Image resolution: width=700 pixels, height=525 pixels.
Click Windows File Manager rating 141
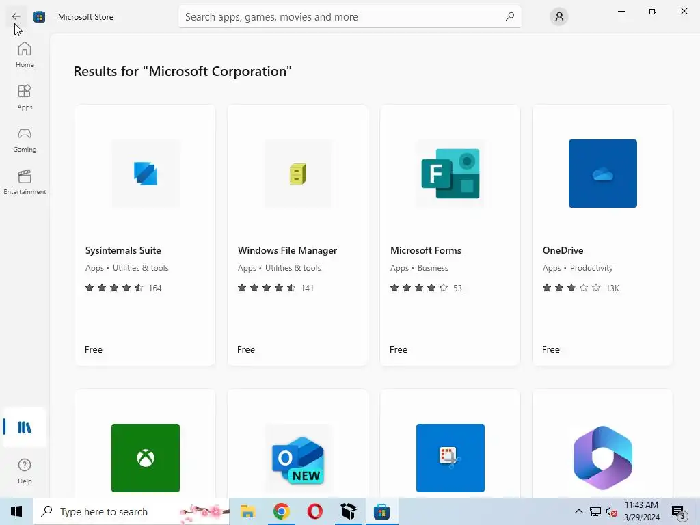(276, 288)
